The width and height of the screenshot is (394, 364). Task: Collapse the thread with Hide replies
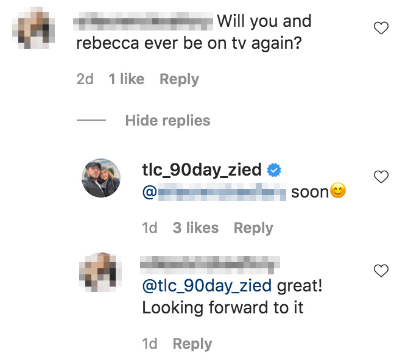click(167, 120)
